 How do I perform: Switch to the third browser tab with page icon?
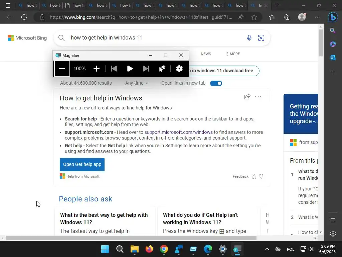click(x=74, y=5)
